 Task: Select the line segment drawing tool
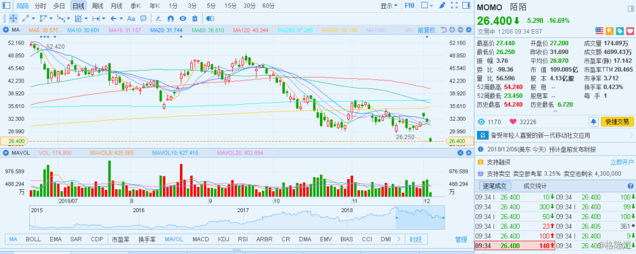pos(25,18)
